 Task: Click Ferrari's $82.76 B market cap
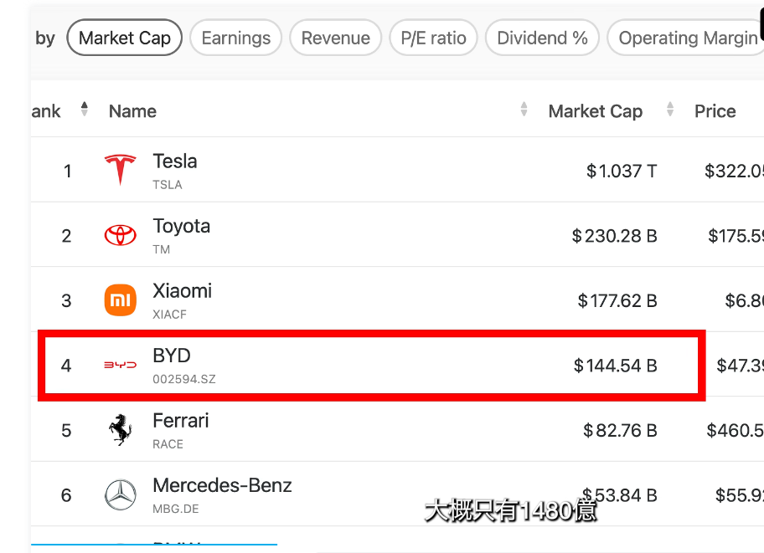pos(620,430)
